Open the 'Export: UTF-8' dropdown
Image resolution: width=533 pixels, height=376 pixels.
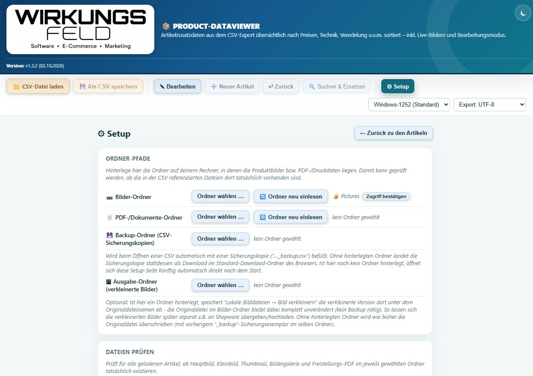(490, 104)
